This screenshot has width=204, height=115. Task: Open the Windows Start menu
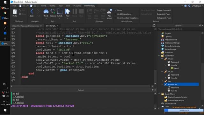(x=5, y=2)
